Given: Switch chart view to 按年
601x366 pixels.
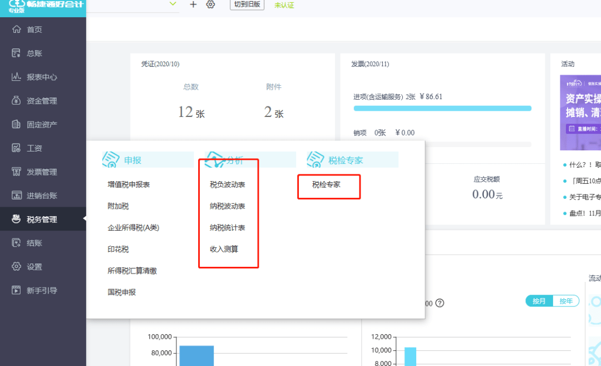Looking at the screenshot, I should 566,301.
